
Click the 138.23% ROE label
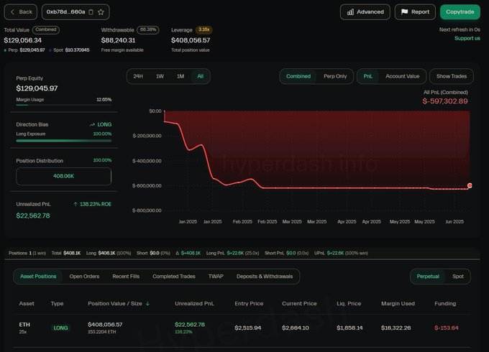tap(93, 204)
